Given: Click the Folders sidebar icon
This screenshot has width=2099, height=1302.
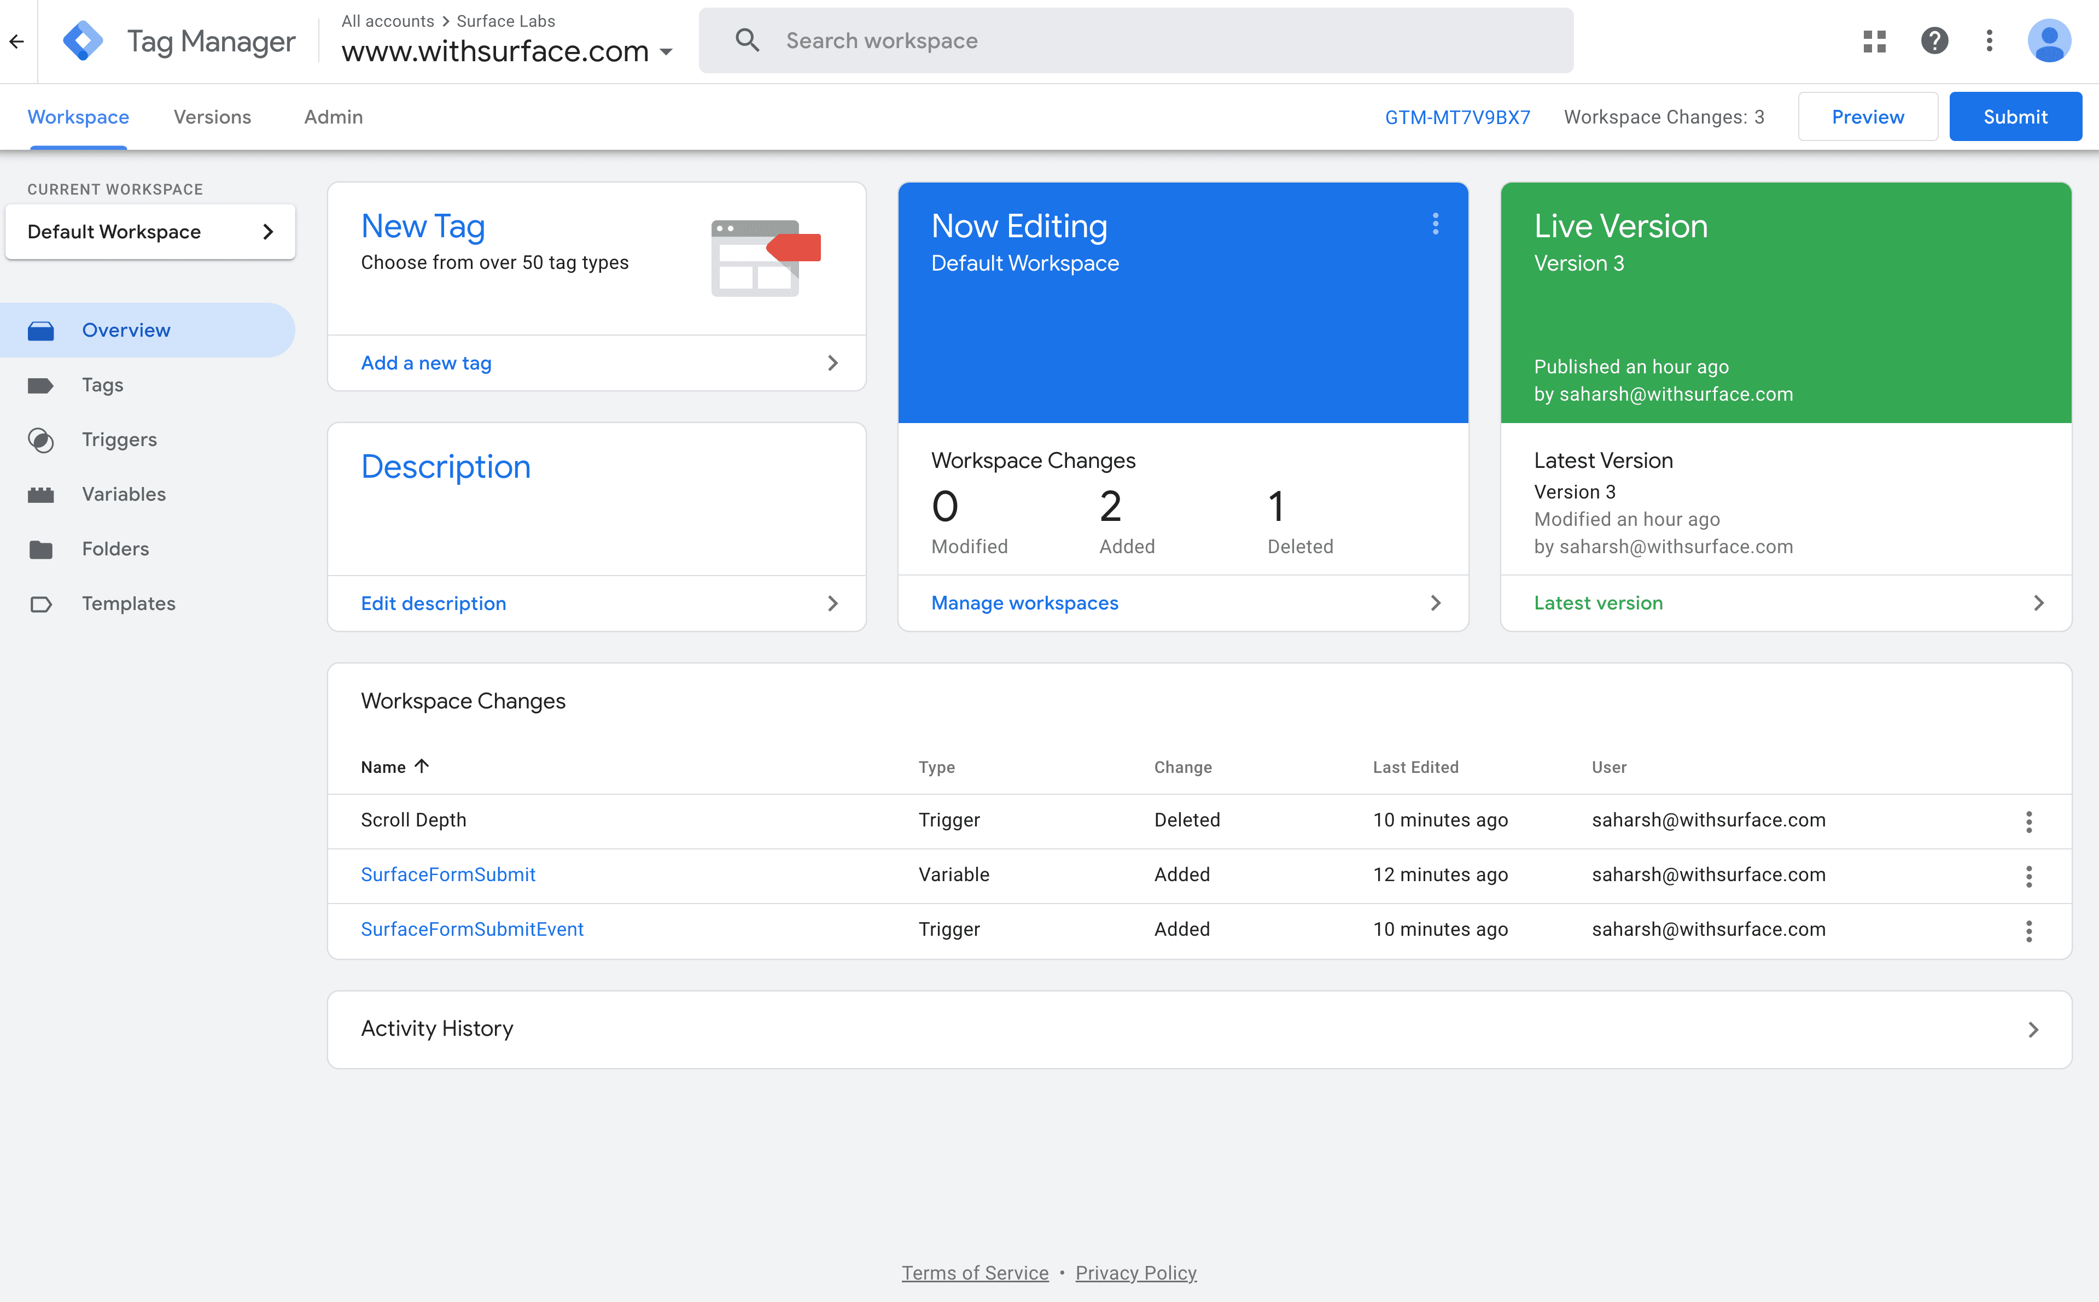Looking at the screenshot, I should [x=40, y=549].
